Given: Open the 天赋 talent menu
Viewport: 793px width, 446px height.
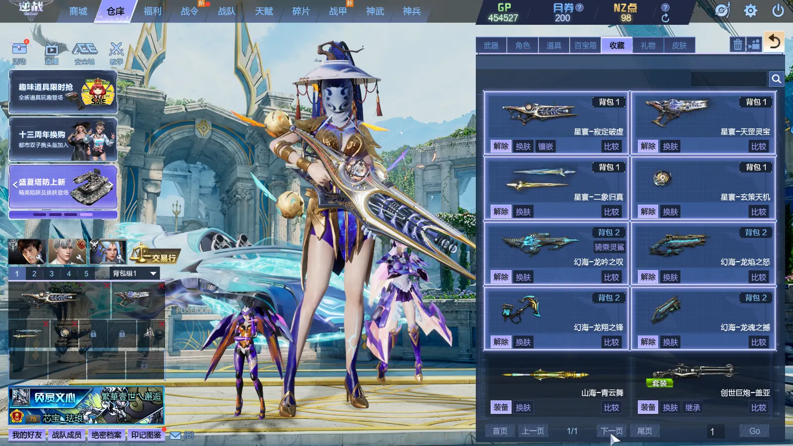Looking at the screenshot, I should (264, 11).
